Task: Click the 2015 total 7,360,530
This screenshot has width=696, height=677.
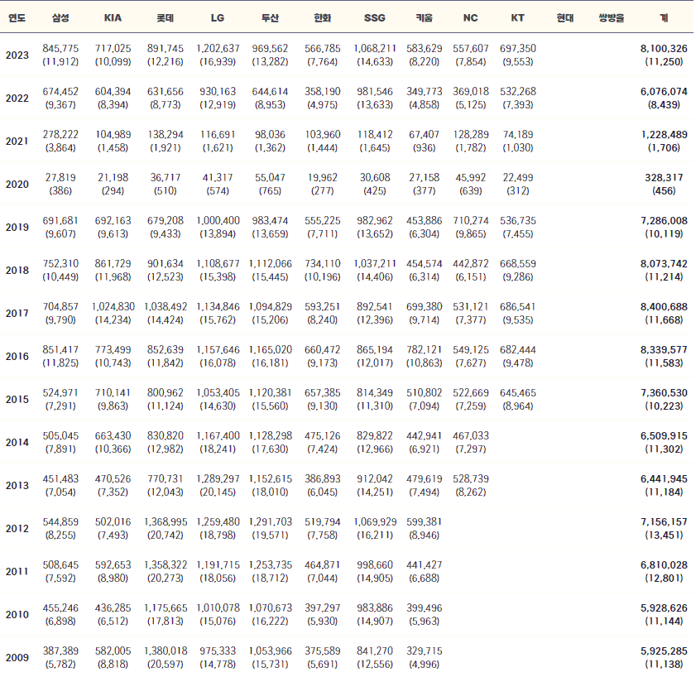Action: click(664, 393)
